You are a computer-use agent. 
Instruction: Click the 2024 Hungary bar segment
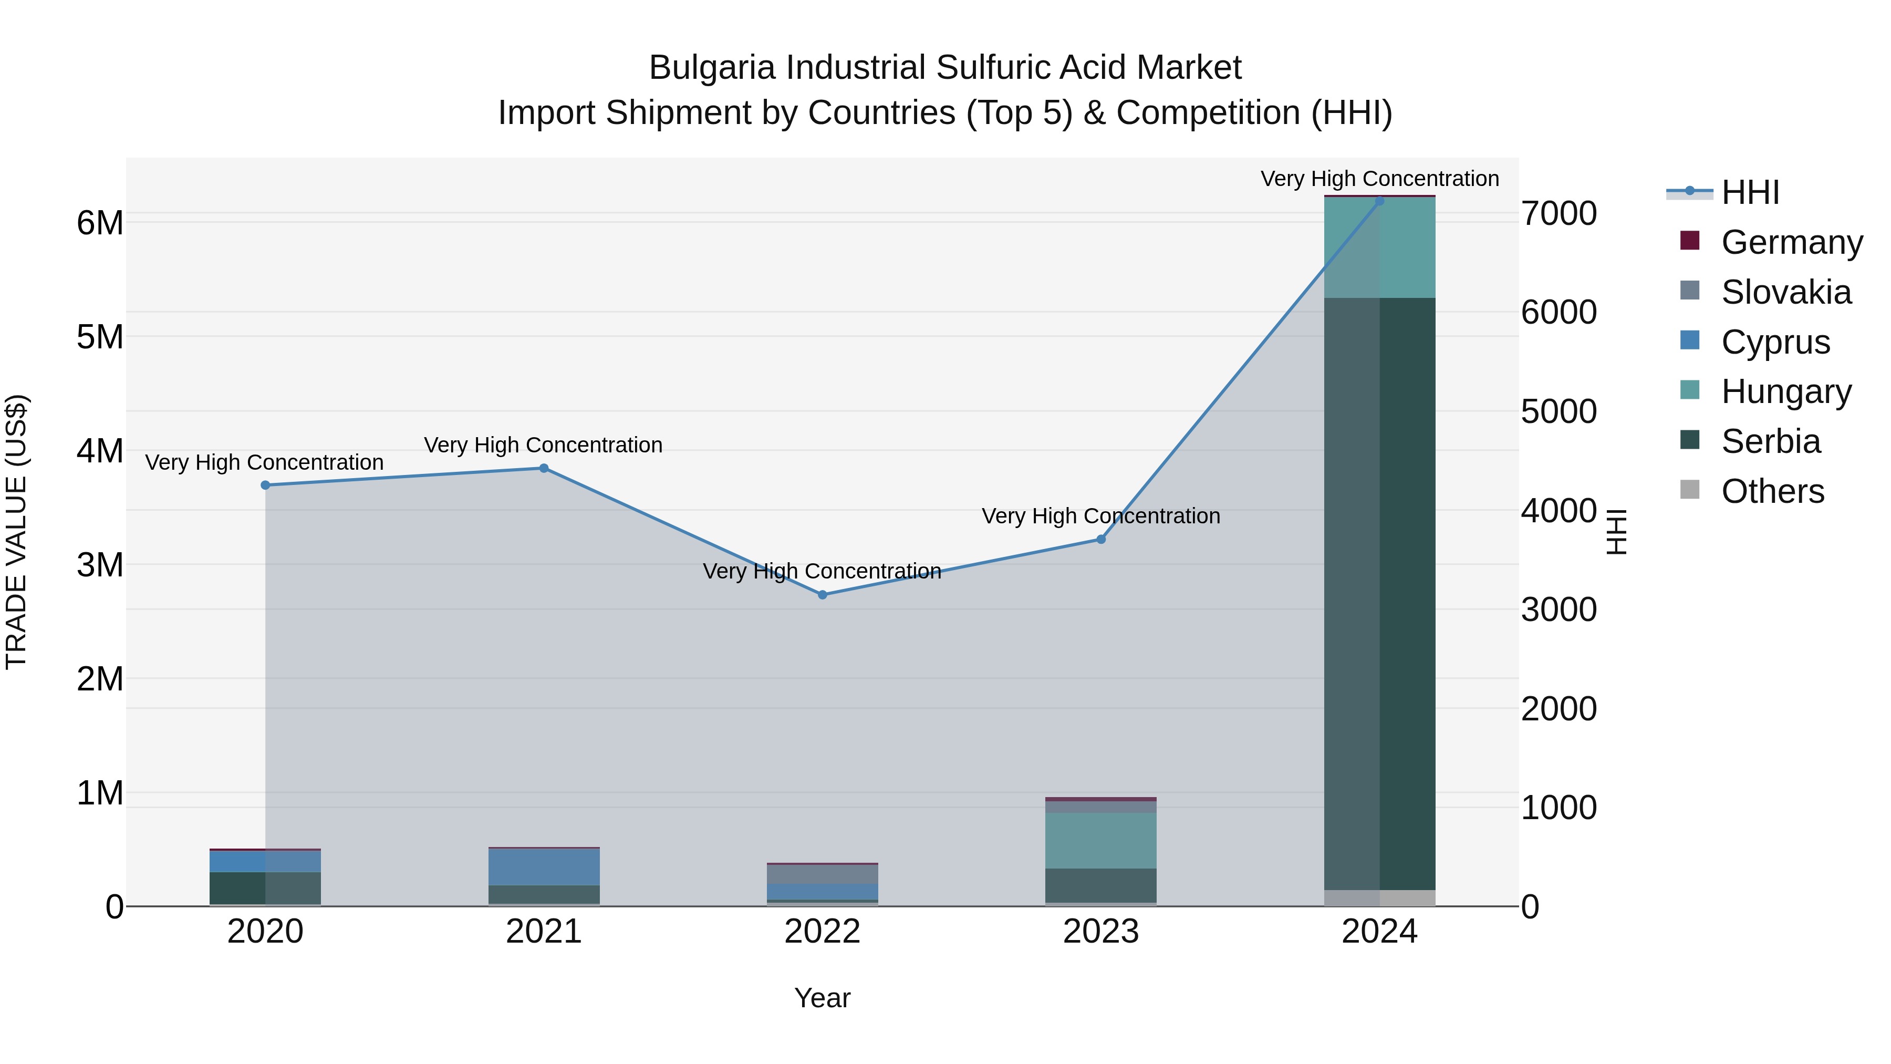tap(1379, 247)
